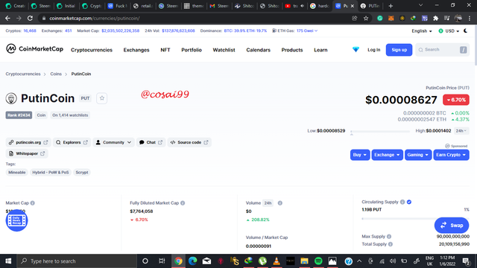The image size is (477, 268).
Task: Open NFT navigation menu
Action: tap(165, 50)
